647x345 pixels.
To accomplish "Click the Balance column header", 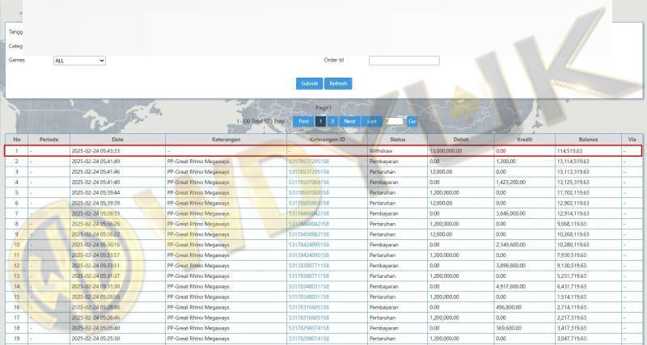I will pyautogui.click(x=588, y=139).
